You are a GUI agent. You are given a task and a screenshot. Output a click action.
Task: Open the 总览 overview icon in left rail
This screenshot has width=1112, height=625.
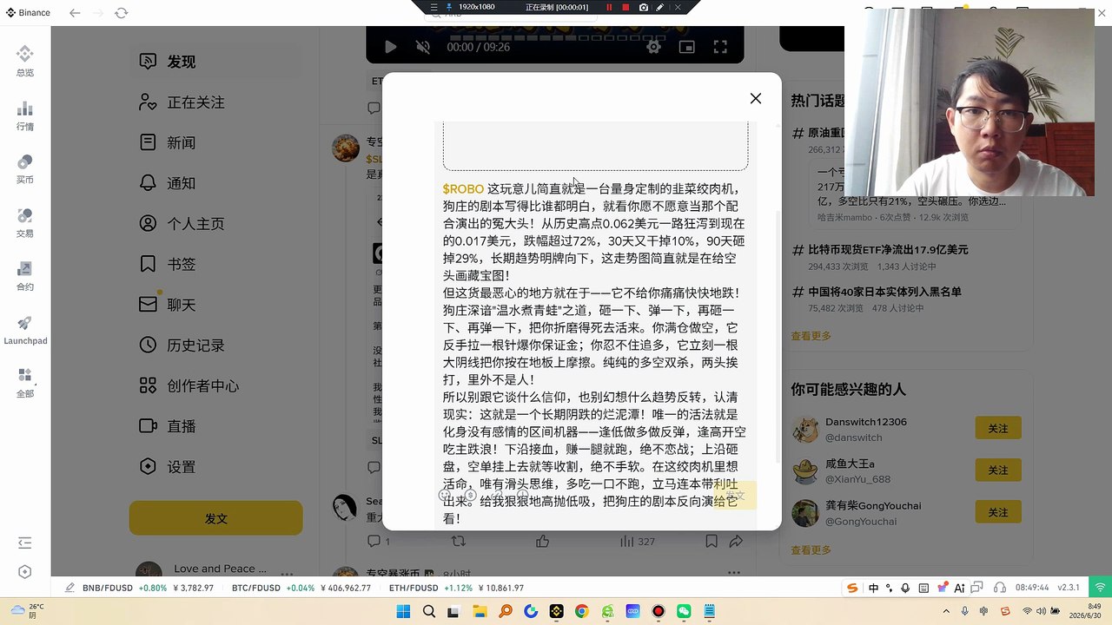24,56
